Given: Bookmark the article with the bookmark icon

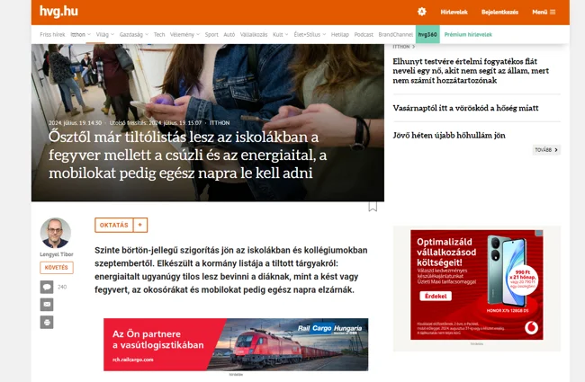Looking at the screenshot, I should coord(373,207).
